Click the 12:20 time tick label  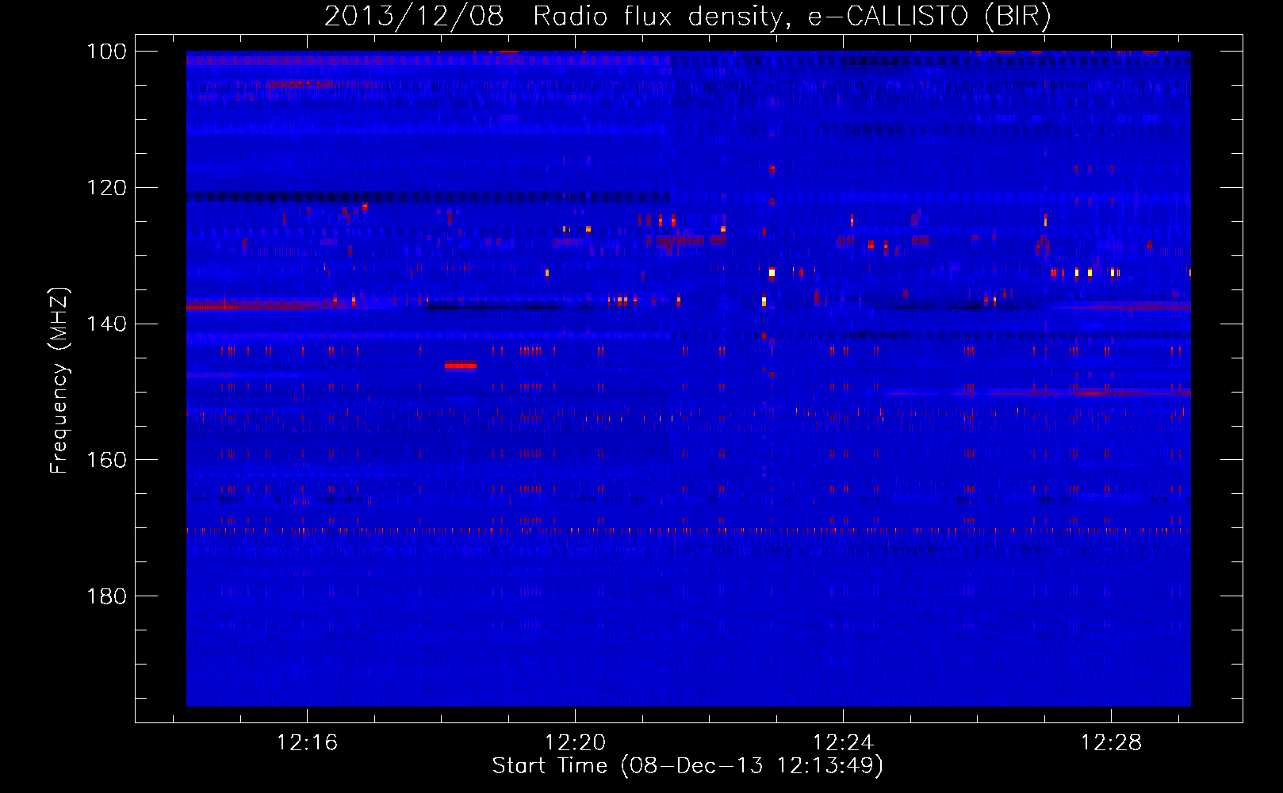click(x=575, y=743)
